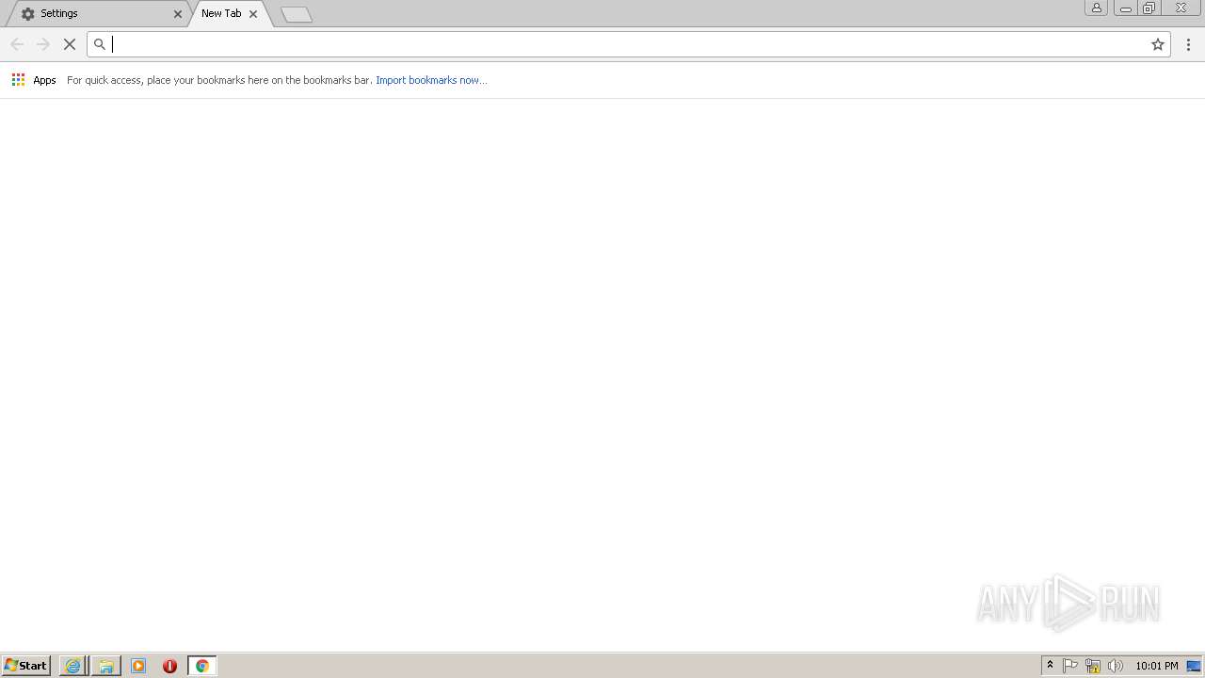Click the 10:01 PM clock
The height and width of the screenshot is (678, 1205).
1157,666
